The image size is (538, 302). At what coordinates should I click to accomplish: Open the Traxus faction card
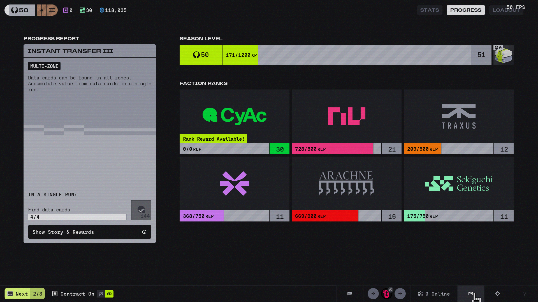458,116
